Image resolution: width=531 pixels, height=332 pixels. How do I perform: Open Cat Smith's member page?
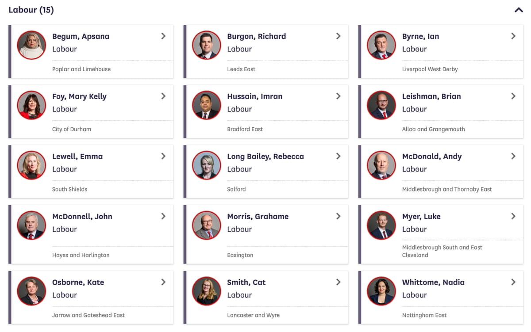246,282
